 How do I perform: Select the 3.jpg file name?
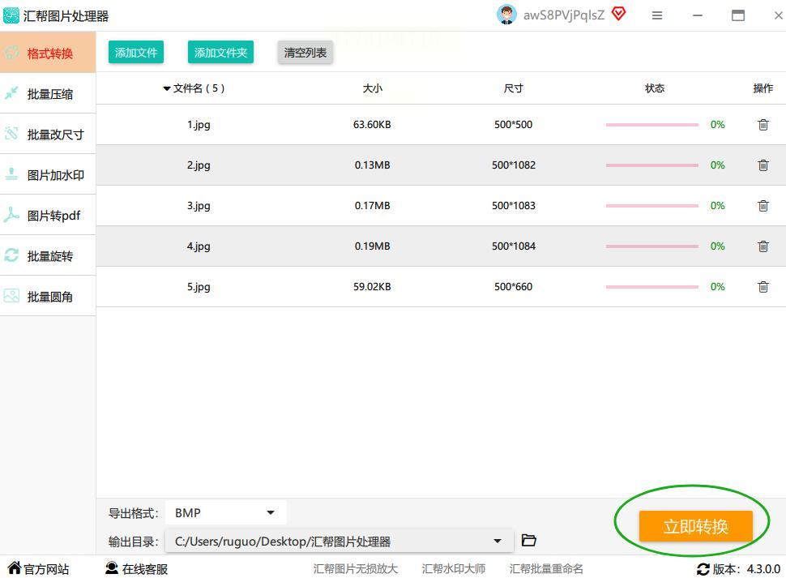[199, 206]
